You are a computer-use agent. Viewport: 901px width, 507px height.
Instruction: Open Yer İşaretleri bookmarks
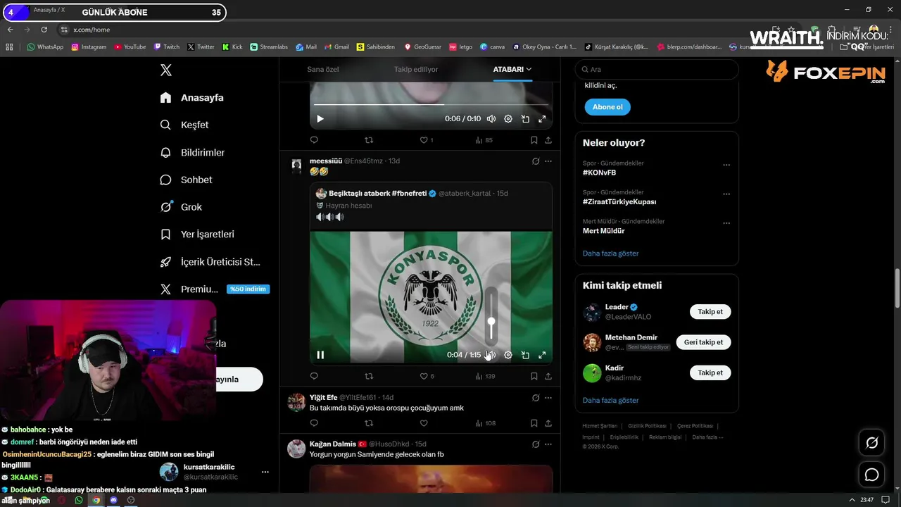click(197, 234)
